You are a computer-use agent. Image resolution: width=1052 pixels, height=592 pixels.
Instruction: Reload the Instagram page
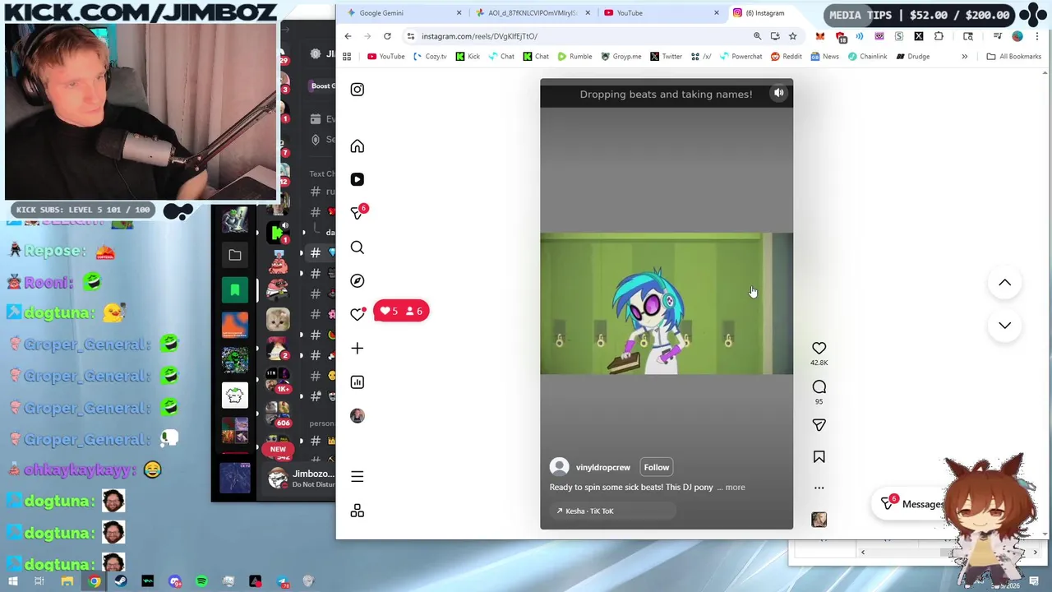pos(387,36)
